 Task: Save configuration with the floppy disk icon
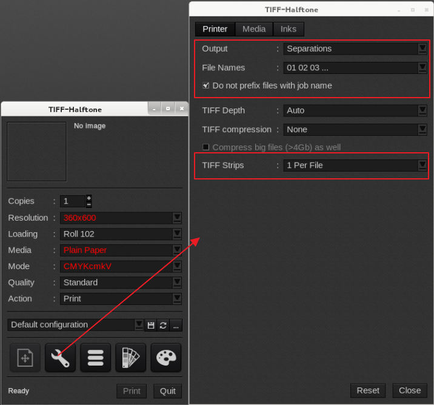pos(151,325)
